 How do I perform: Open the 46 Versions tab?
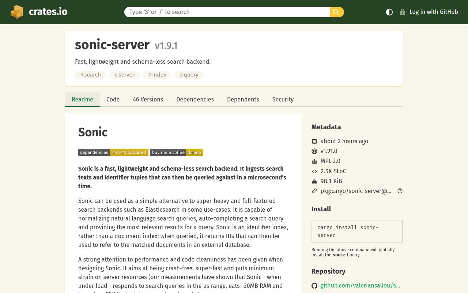tap(148, 99)
